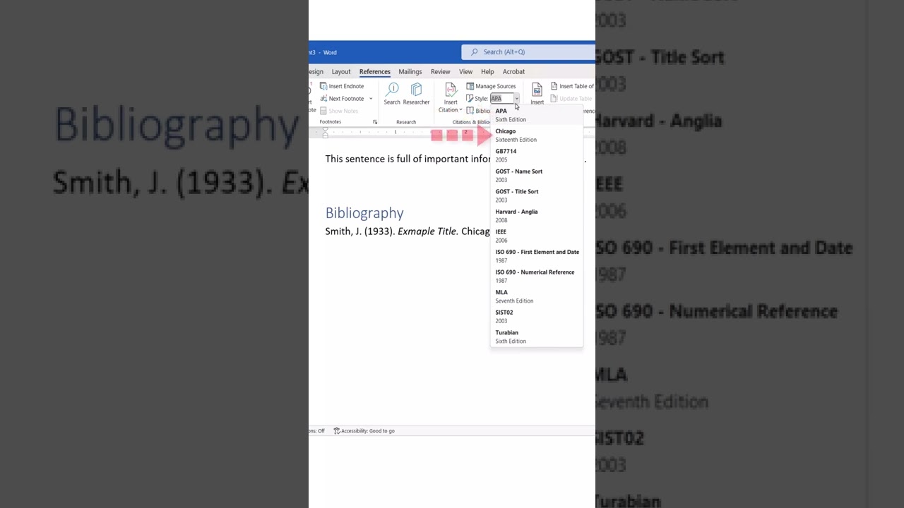The image size is (904, 508).
Task: Click the Insert Citation icon
Action: coord(451,90)
